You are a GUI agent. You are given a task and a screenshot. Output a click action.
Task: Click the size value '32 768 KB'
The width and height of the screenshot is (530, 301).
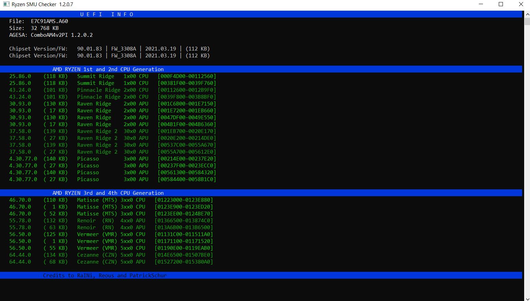pos(45,28)
